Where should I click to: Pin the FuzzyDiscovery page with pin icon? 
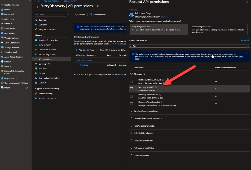tap(98, 6)
